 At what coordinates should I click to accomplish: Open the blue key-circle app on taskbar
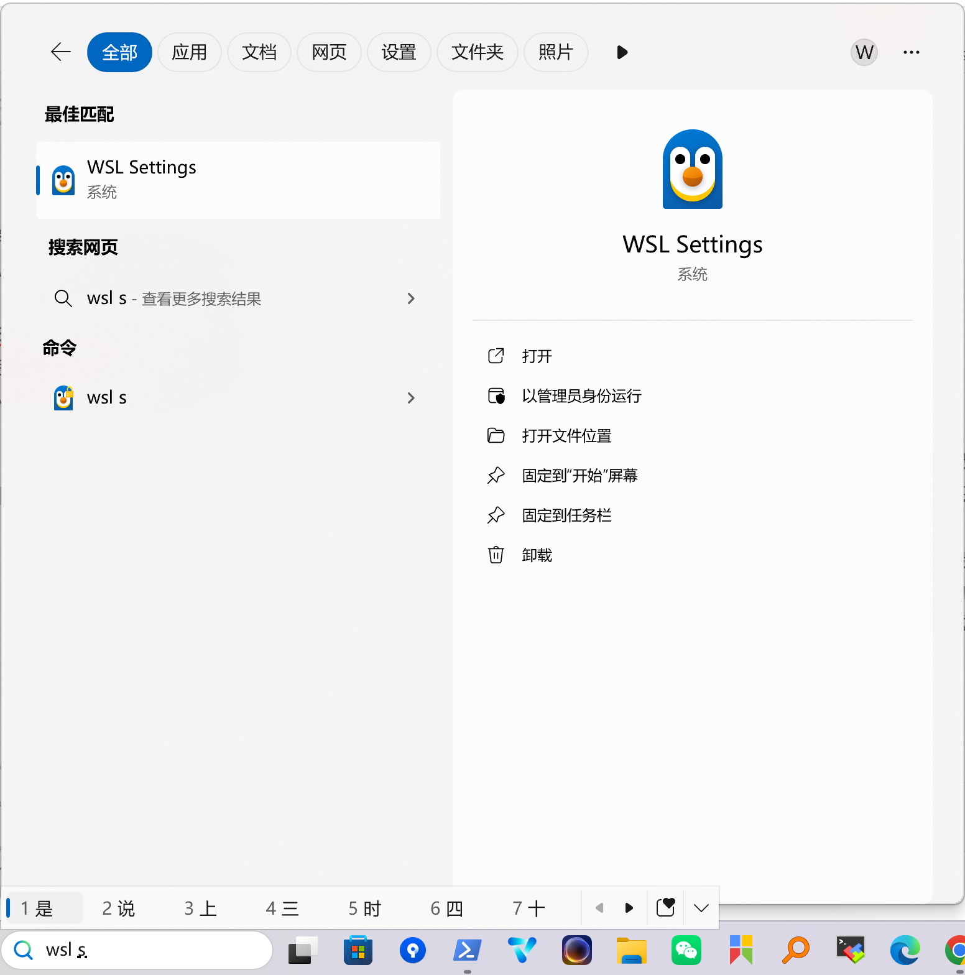coord(413,950)
